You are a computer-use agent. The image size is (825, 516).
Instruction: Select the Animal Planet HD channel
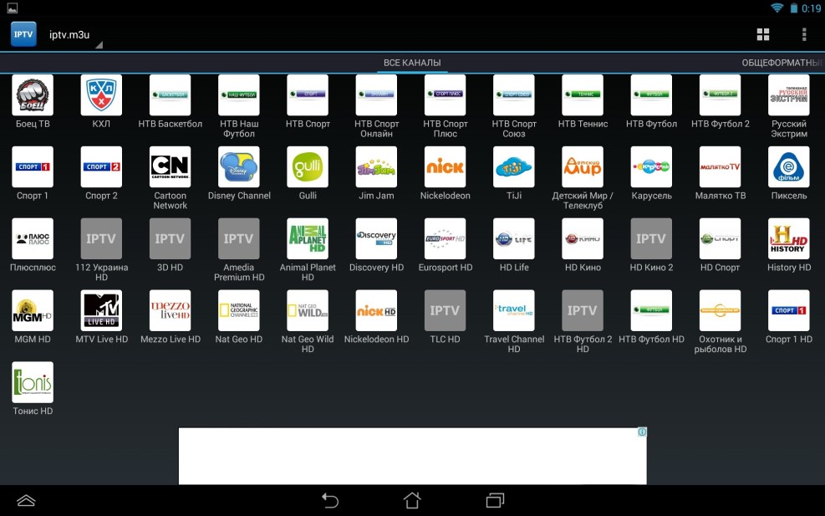click(308, 239)
